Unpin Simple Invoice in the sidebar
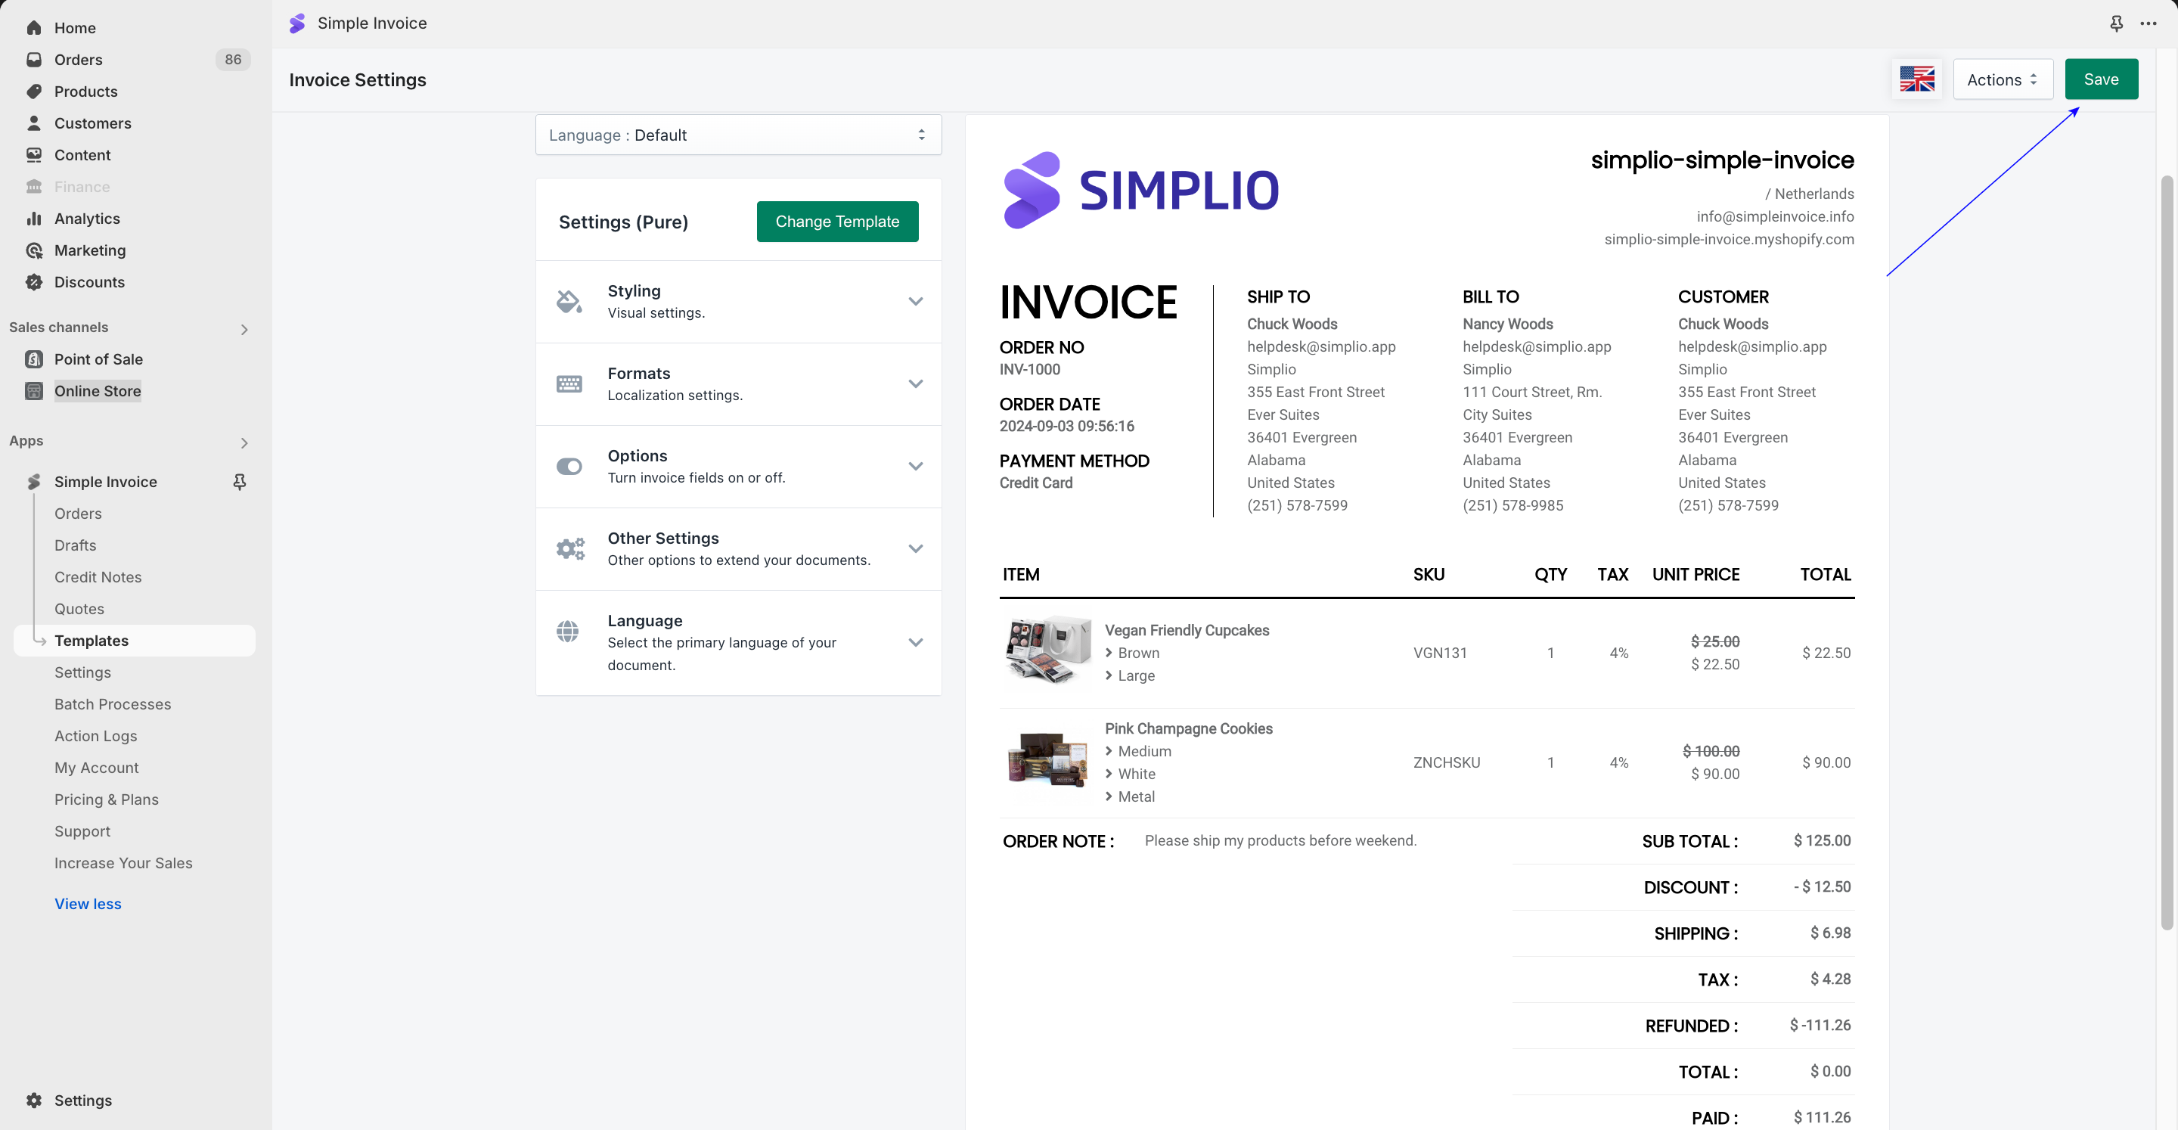 [x=239, y=482]
